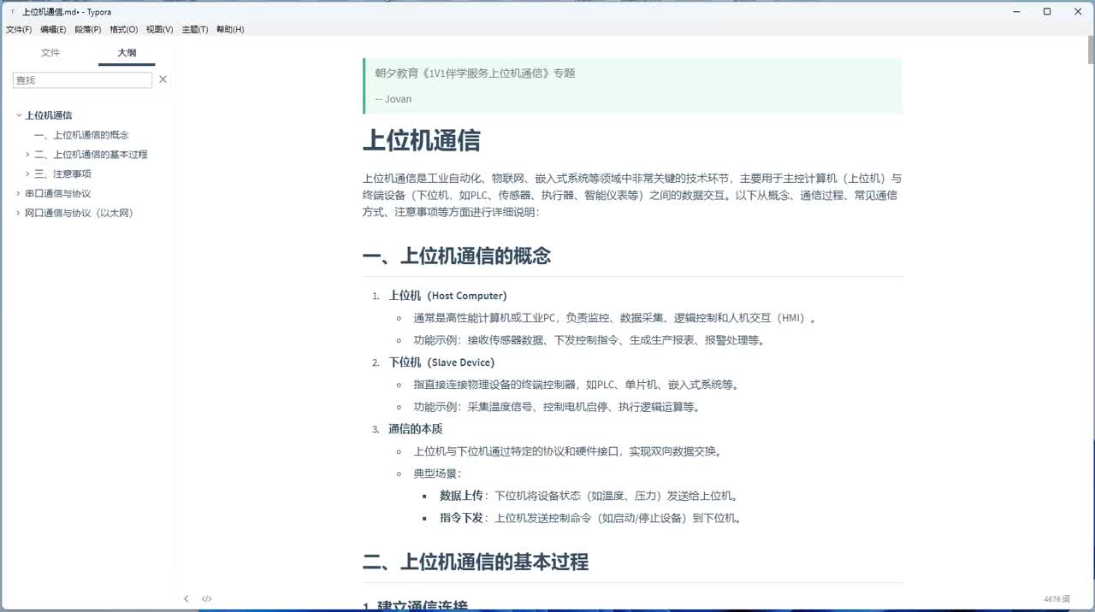Click the quote line 朝夕教育《1V1伴学服务上位机通信》专题
Screen dimensions: 1095x612
475,74
